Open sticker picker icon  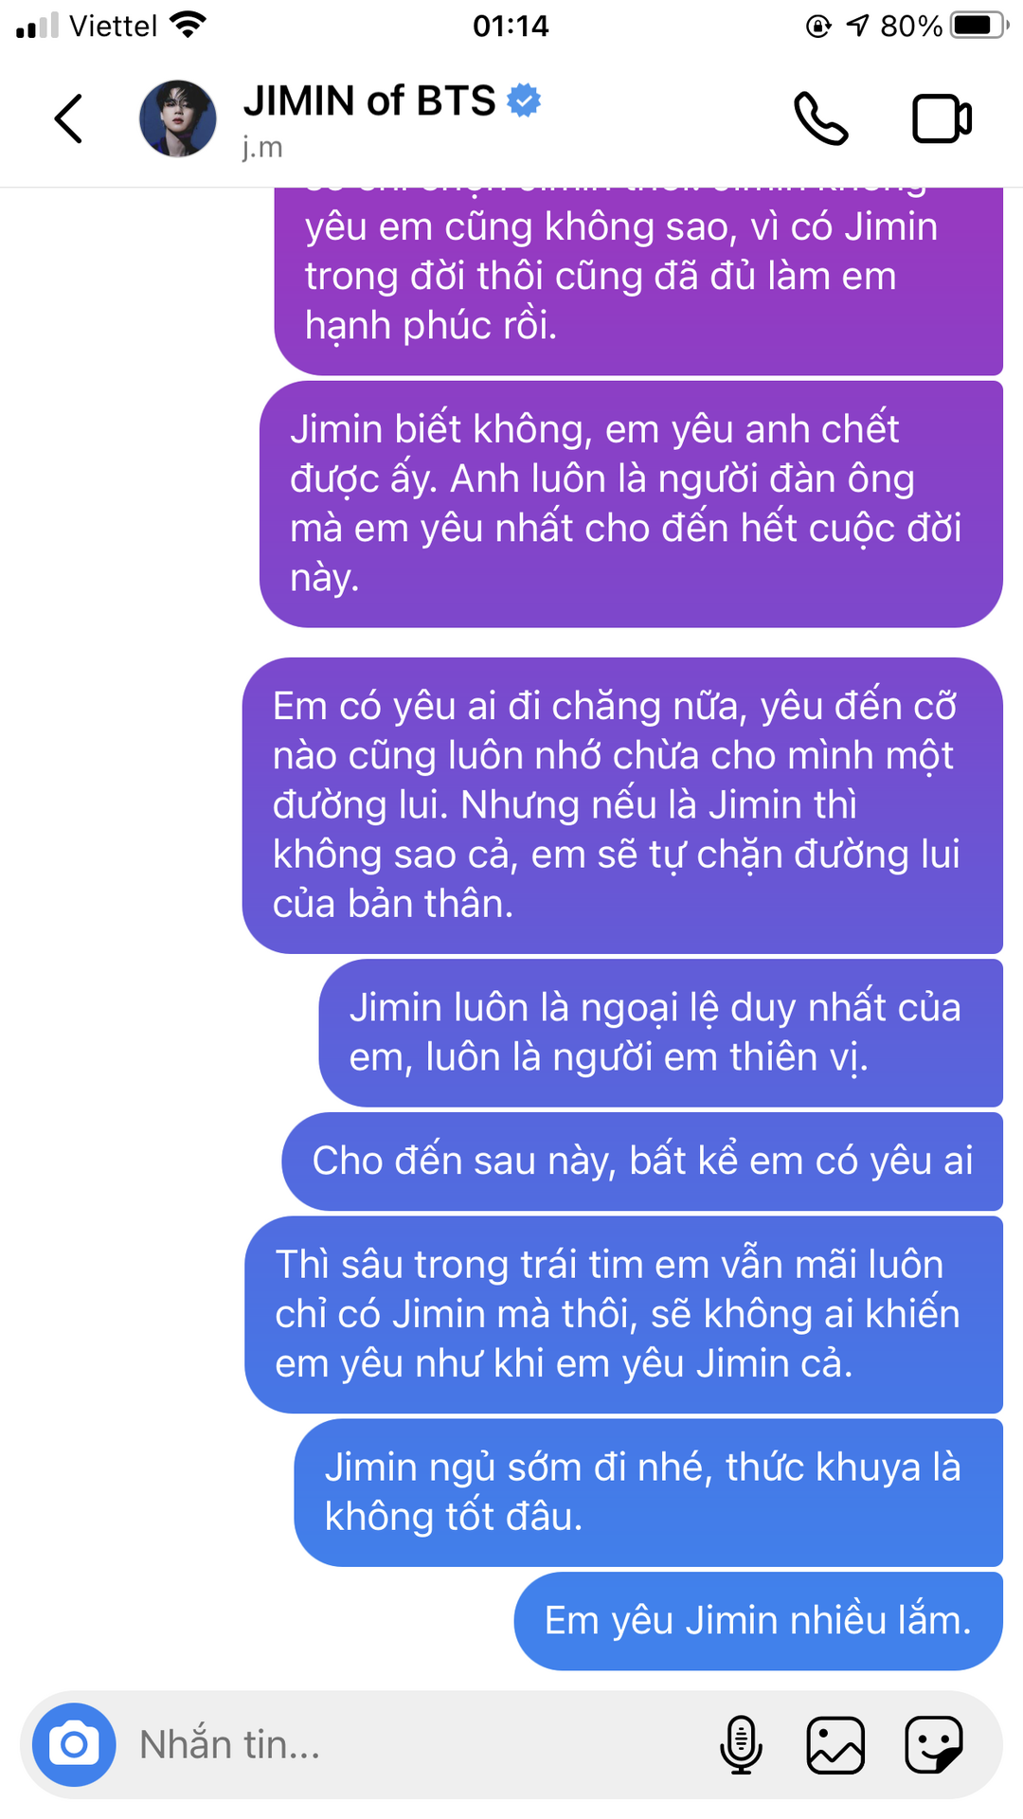tap(934, 1744)
